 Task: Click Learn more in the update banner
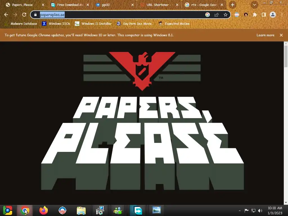[x=265, y=35]
